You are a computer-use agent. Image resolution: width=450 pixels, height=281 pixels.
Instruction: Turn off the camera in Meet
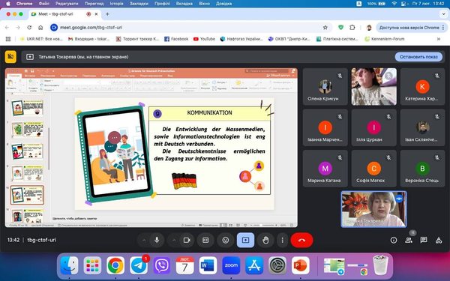pyautogui.click(x=187, y=240)
